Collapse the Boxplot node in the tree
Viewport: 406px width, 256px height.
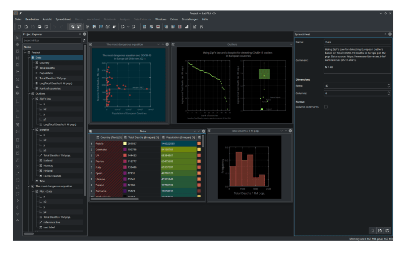pos(33,130)
